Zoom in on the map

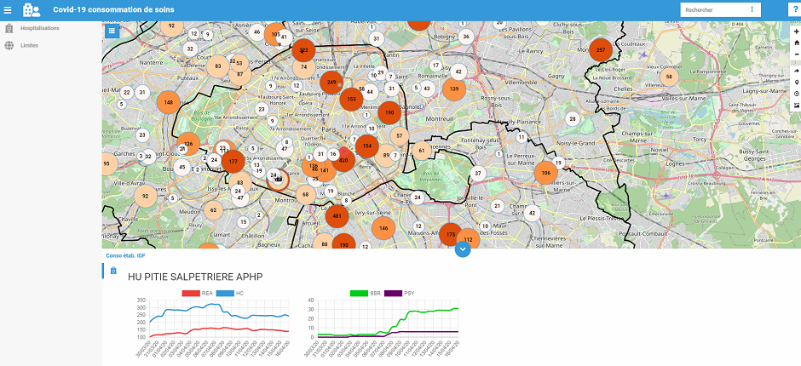click(795, 31)
